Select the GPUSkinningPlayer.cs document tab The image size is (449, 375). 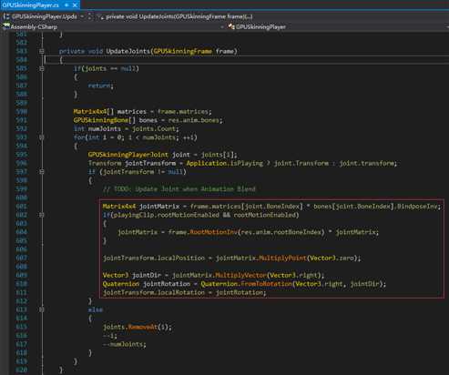click(30, 5)
